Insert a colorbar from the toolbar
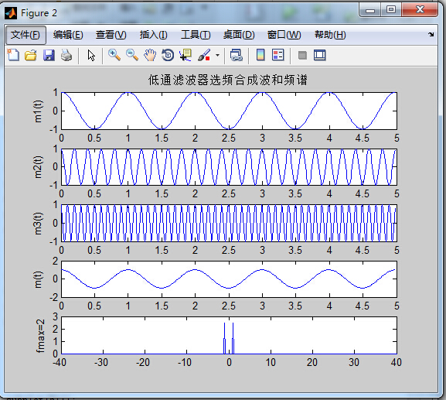Image resolution: width=446 pixels, height=400 pixels. (260, 55)
